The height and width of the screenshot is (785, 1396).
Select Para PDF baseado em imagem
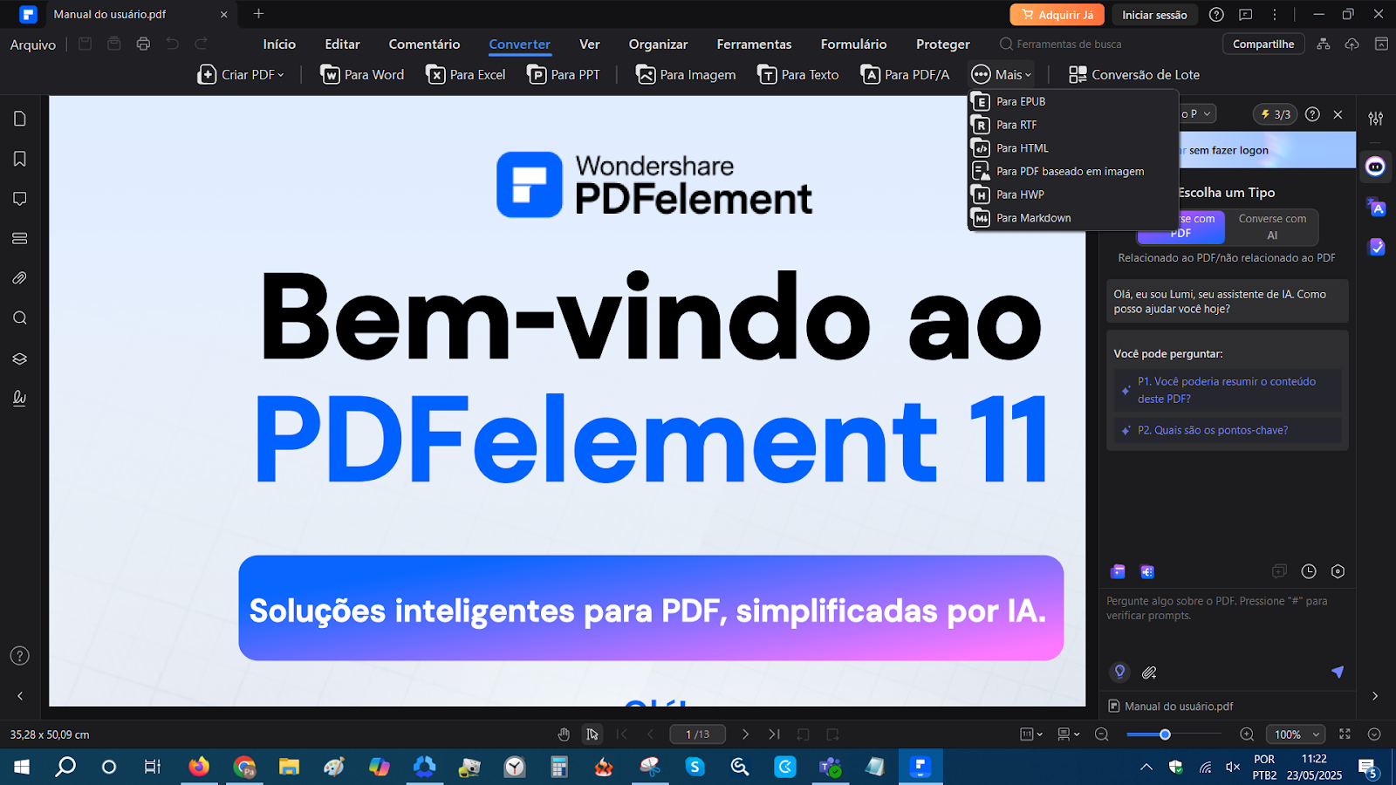click(x=1072, y=172)
